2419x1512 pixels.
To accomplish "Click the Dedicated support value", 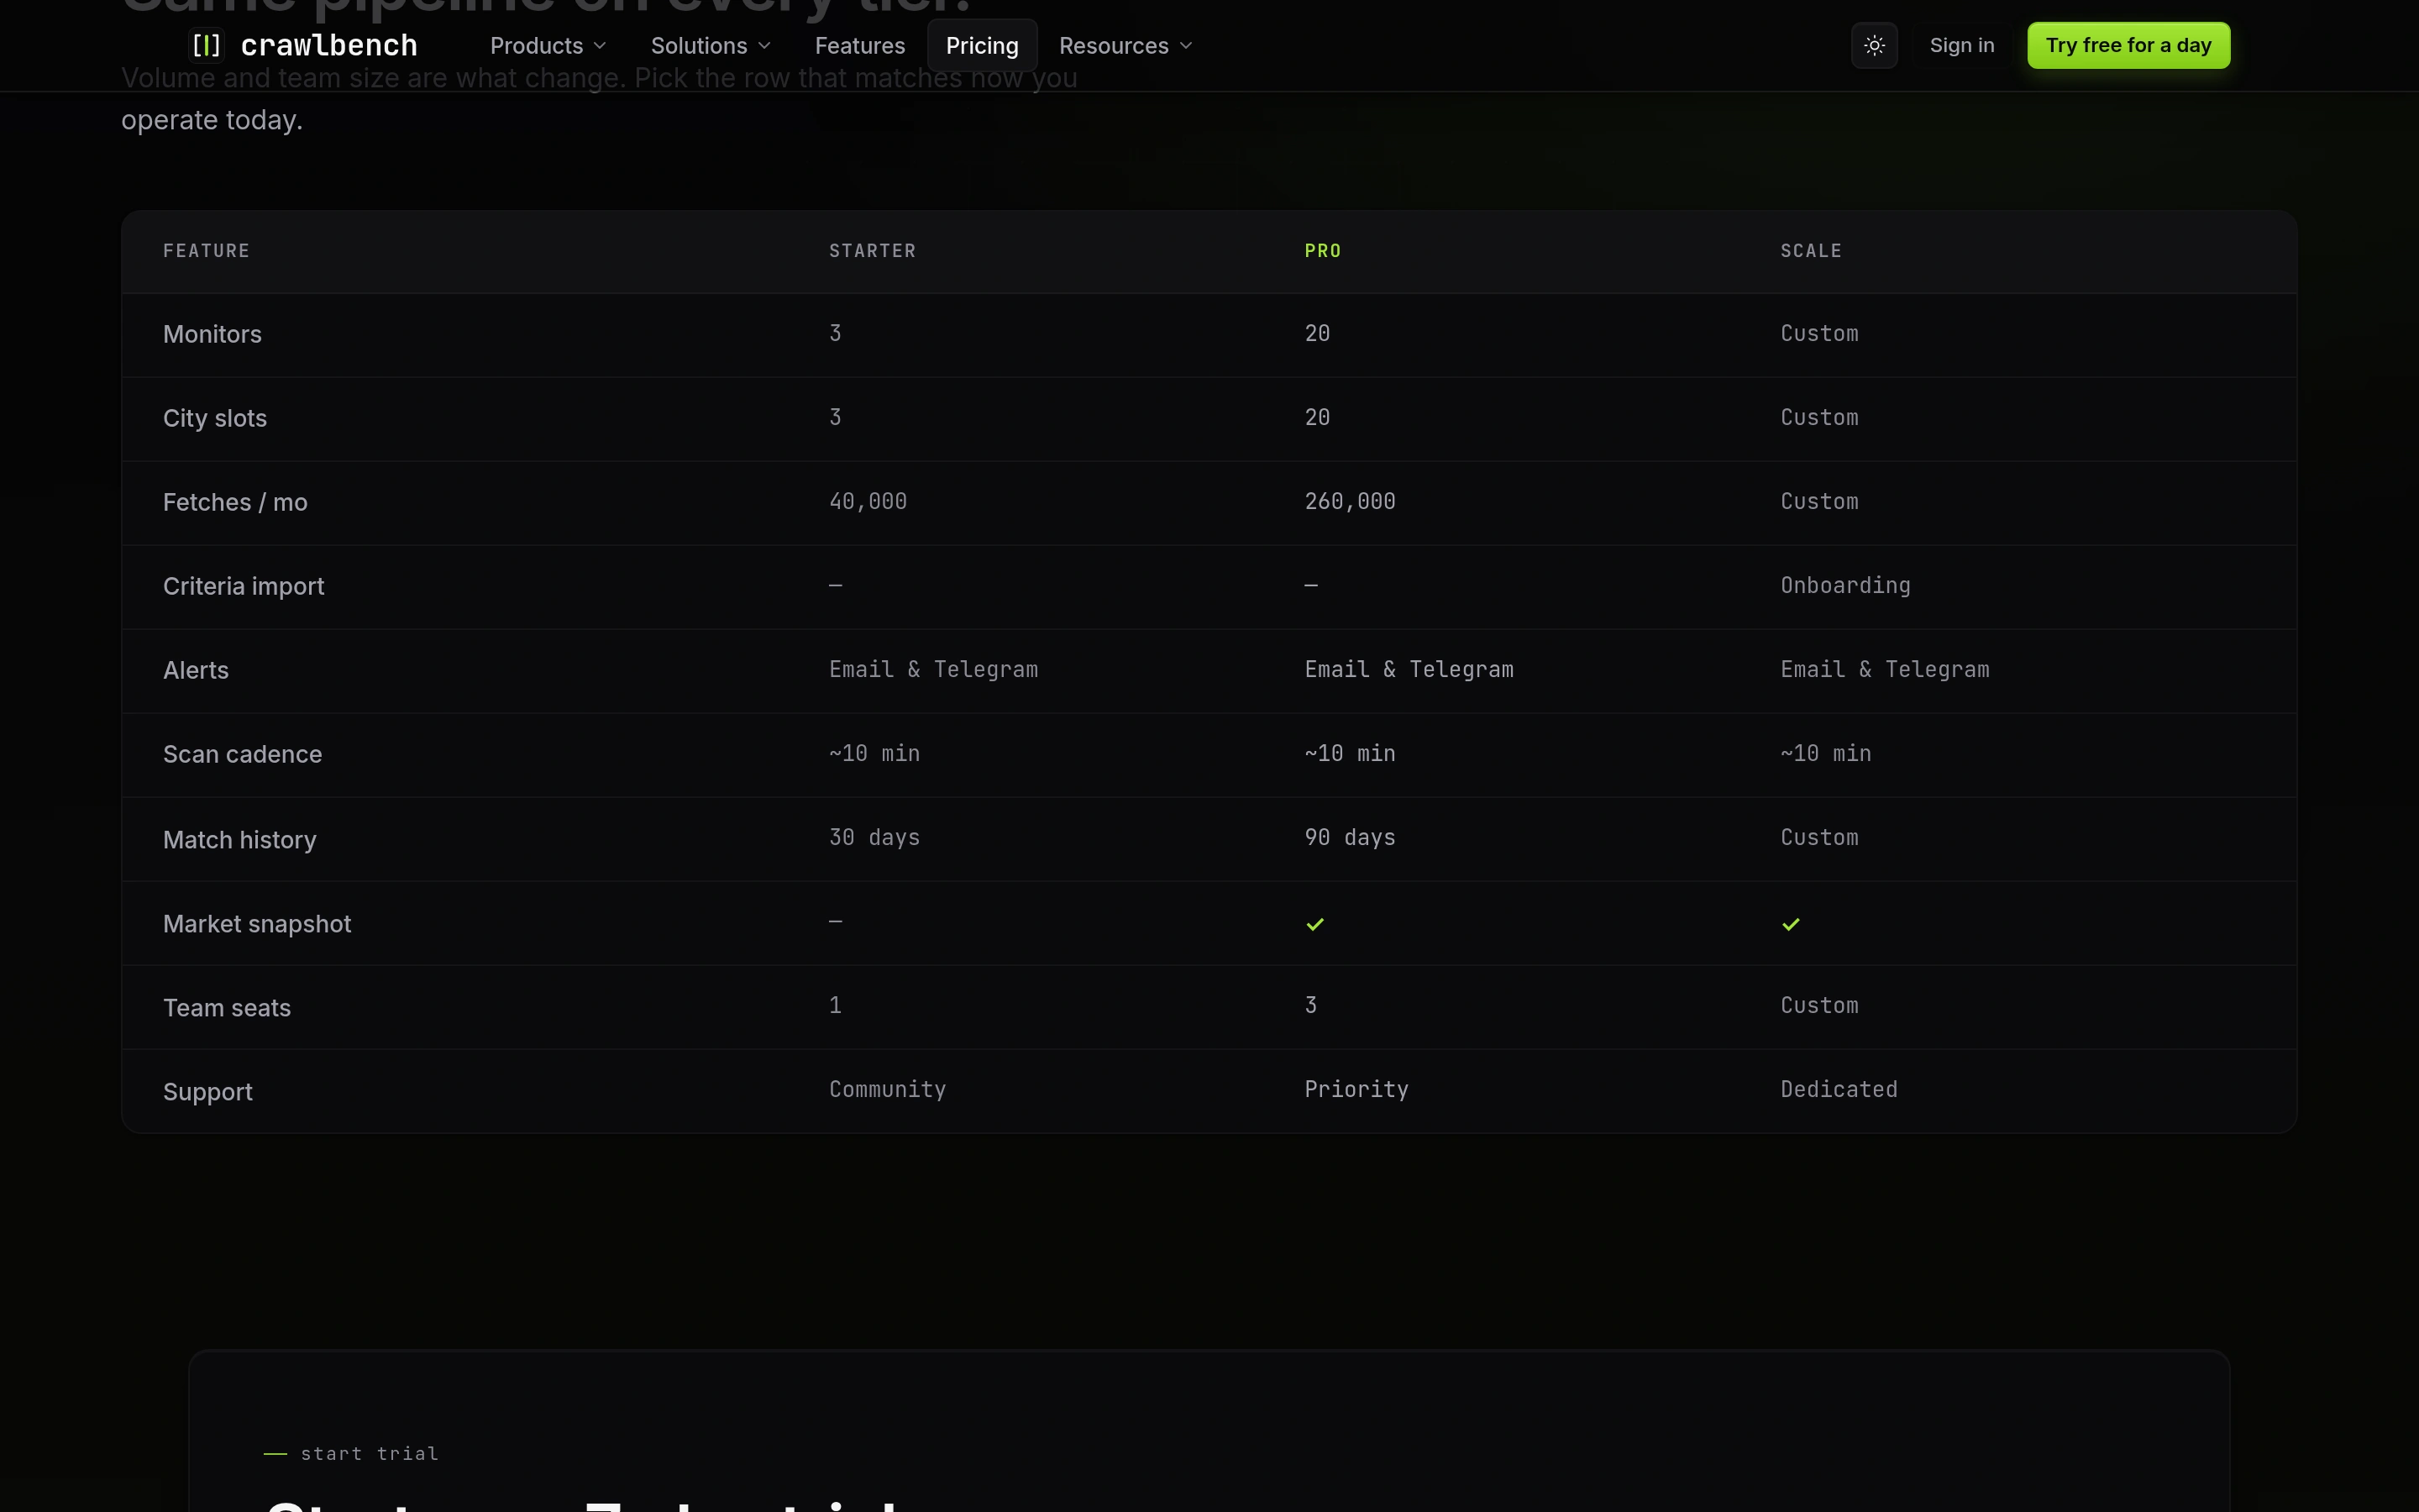I will coord(1839,1089).
